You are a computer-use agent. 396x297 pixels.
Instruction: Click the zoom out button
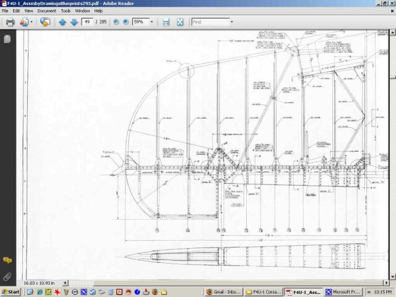[x=116, y=22]
